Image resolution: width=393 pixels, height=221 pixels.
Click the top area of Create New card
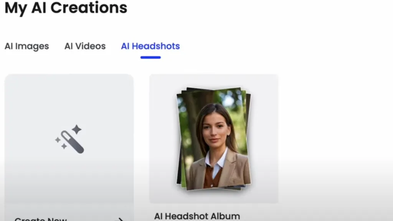(69, 92)
